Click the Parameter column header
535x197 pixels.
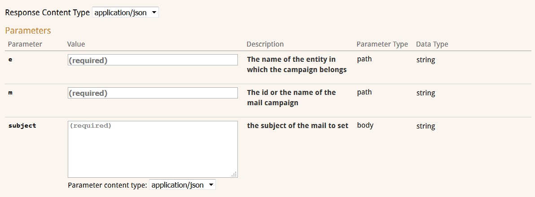(x=25, y=44)
